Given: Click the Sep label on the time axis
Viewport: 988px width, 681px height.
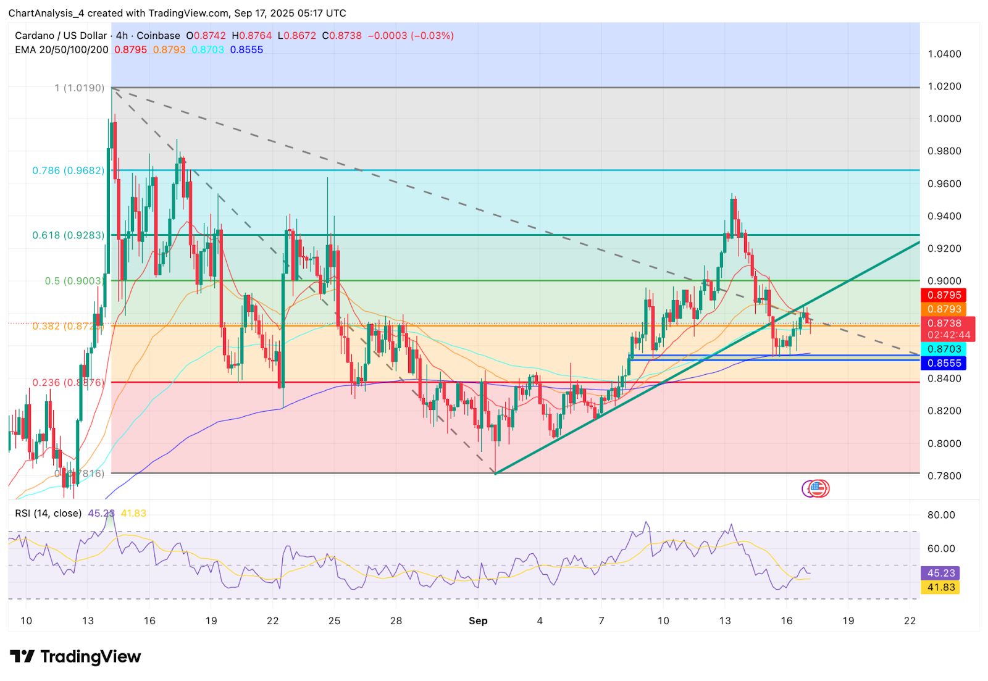Looking at the screenshot, I should coord(478,620).
